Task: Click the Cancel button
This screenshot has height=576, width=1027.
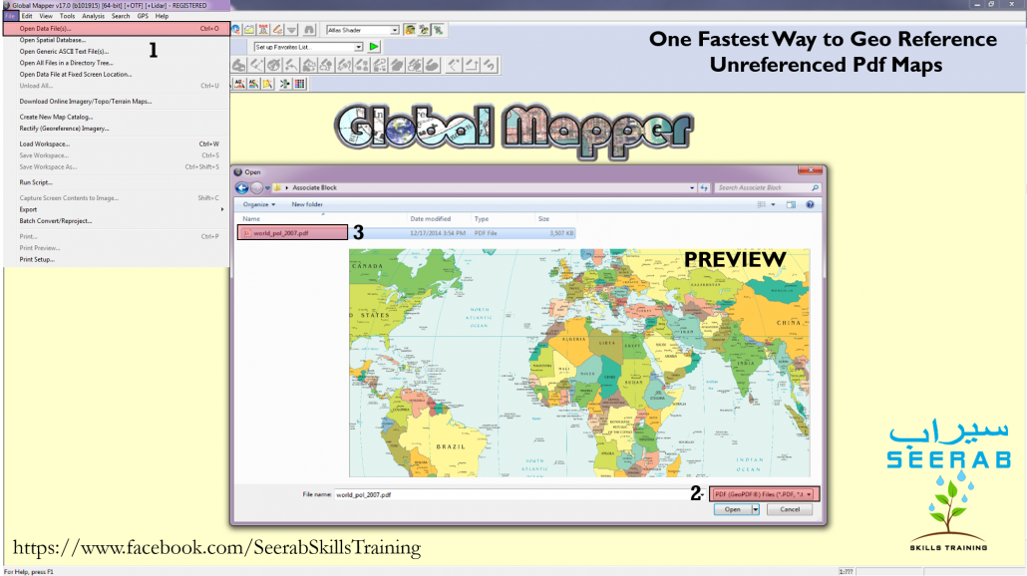Action: (x=790, y=509)
